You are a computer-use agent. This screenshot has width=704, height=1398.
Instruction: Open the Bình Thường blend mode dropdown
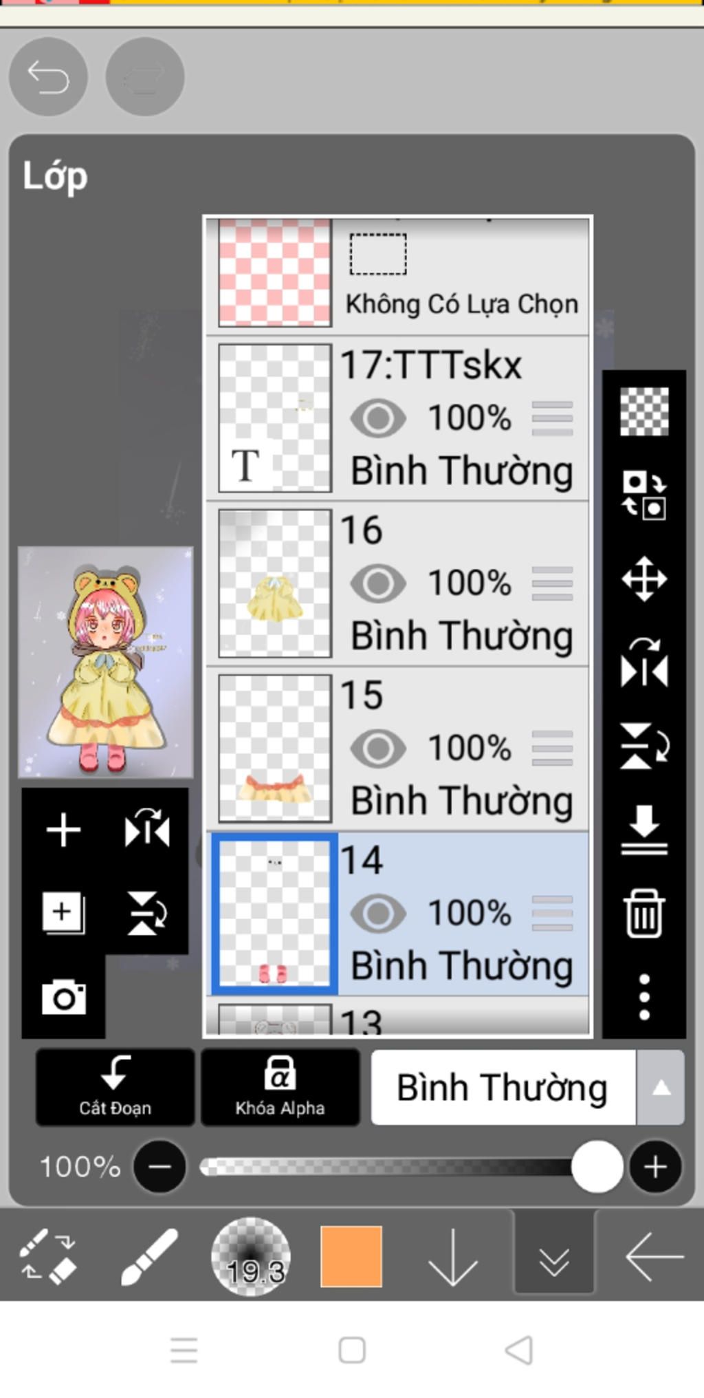tap(503, 1087)
